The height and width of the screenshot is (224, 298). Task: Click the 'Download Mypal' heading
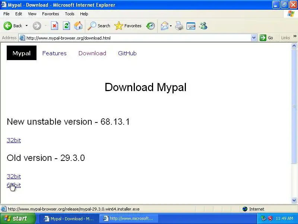point(146,87)
